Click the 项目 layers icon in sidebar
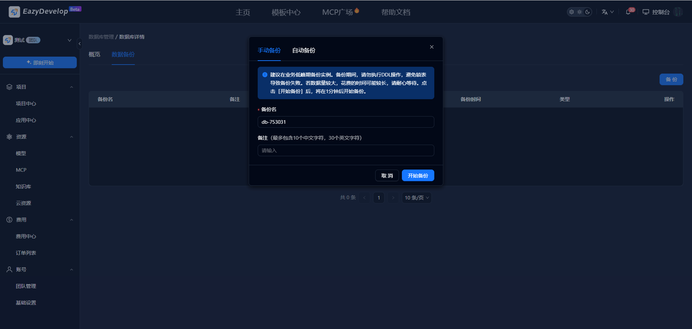692x329 pixels. click(9, 87)
